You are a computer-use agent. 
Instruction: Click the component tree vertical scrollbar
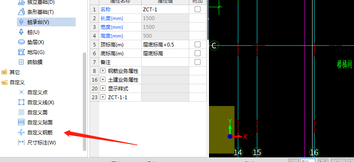click(85, 102)
